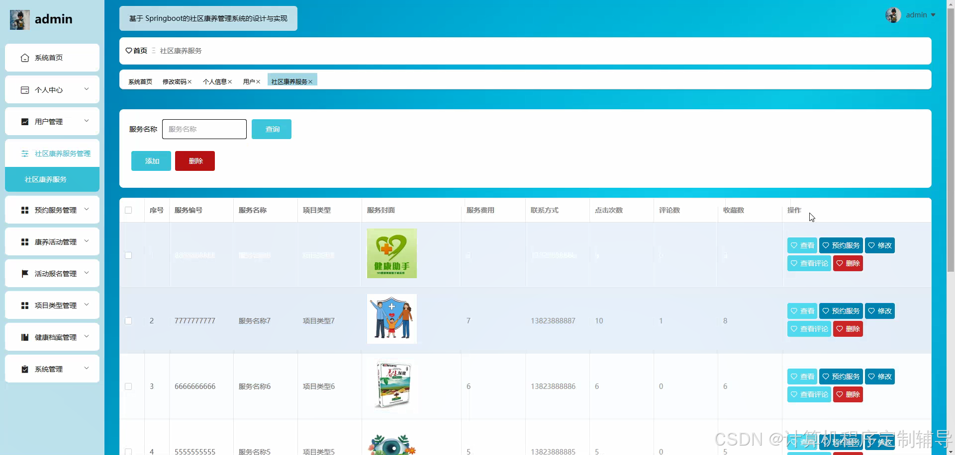Click the admin avatar in top right
The image size is (955, 455).
tap(893, 15)
